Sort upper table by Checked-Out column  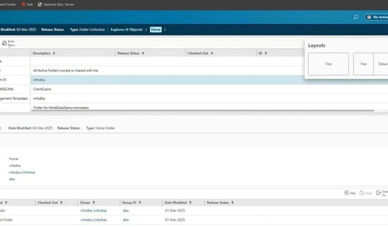[x=212, y=53]
